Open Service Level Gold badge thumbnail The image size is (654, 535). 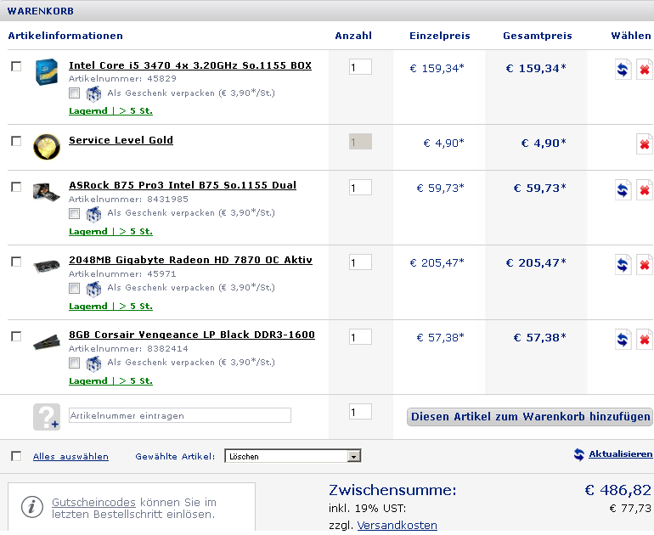47,146
